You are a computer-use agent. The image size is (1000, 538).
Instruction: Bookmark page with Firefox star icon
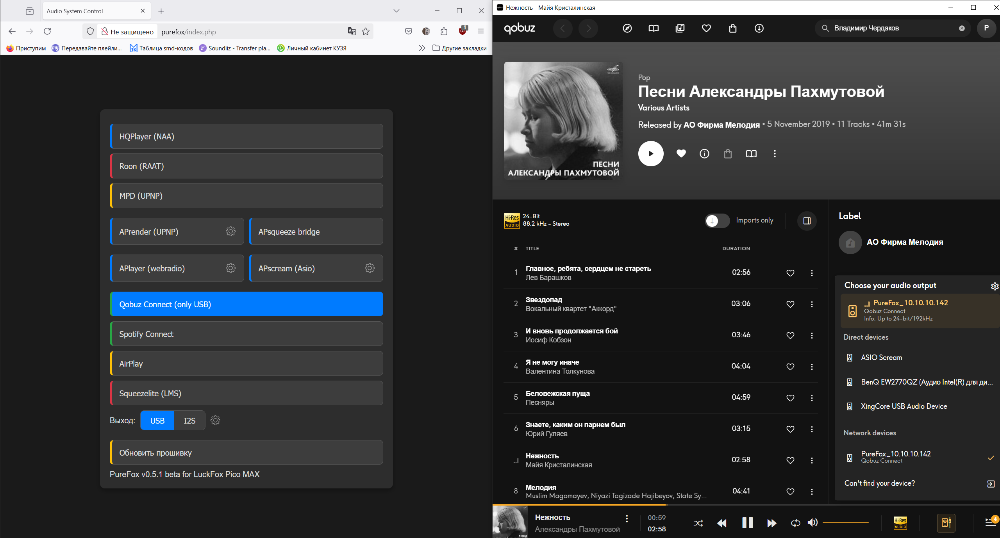tap(366, 32)
